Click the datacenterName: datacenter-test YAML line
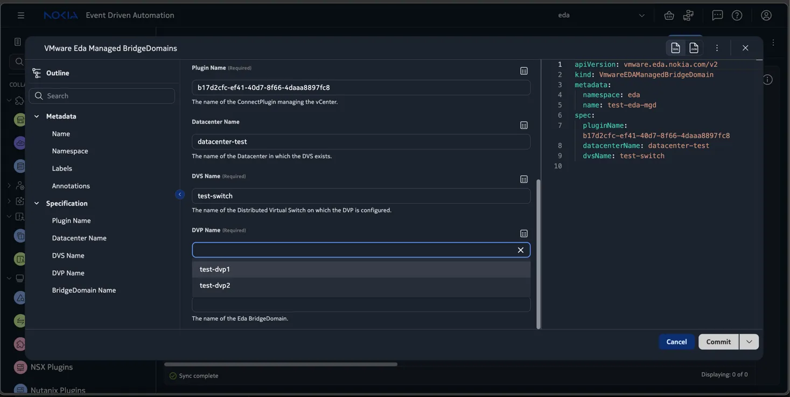 [x=646, y=146]
